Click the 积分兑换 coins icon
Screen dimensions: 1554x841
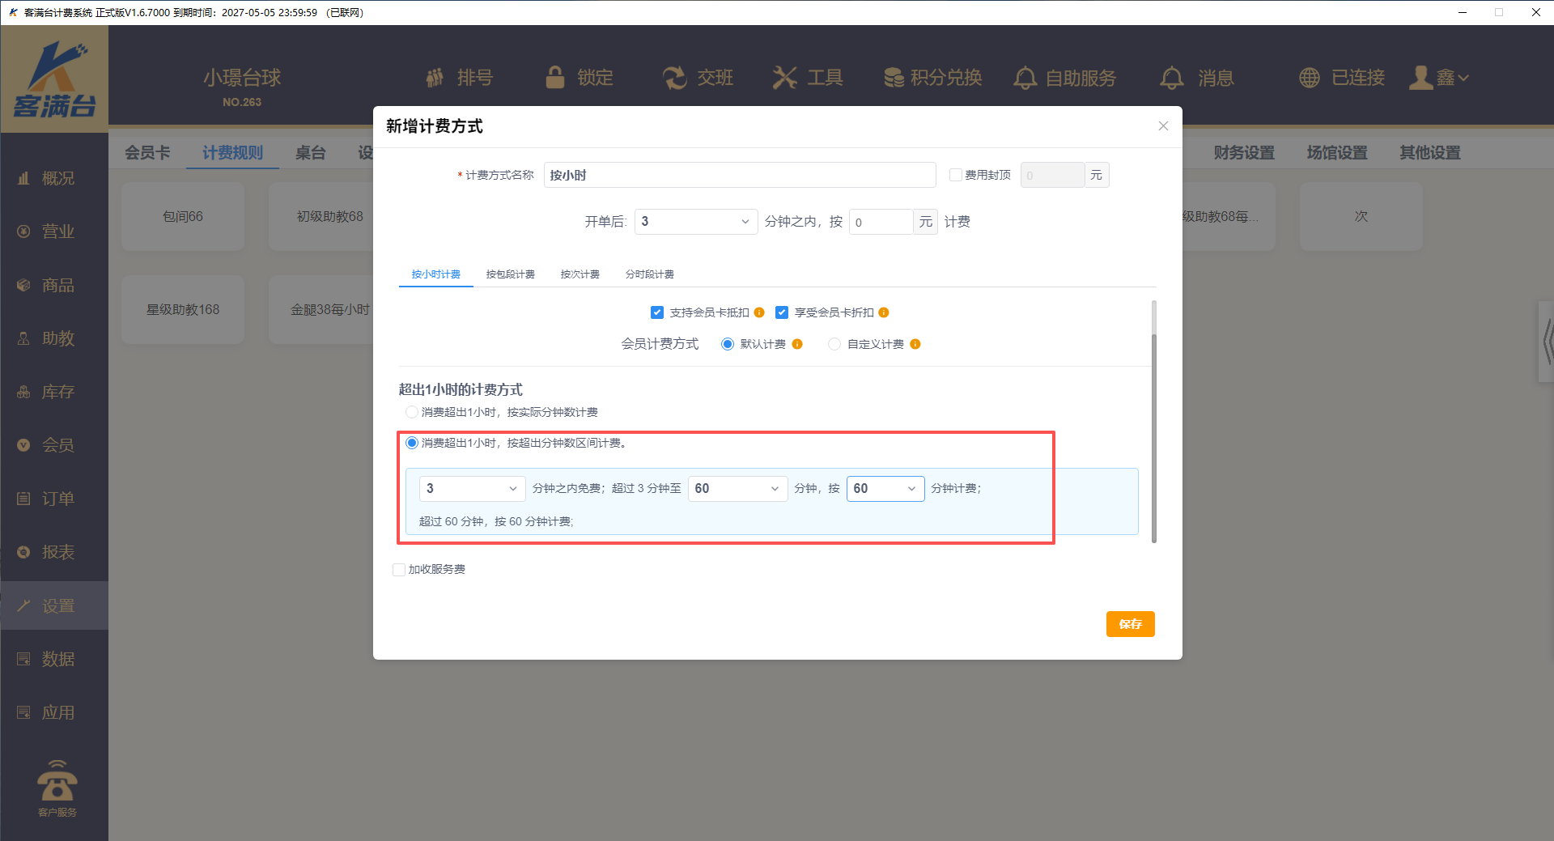(x=894, y=78)
